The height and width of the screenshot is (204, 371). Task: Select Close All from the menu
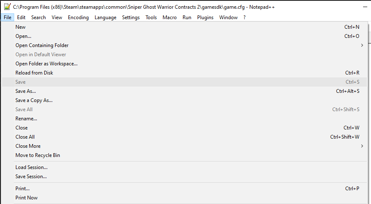(x=25, y=137)
